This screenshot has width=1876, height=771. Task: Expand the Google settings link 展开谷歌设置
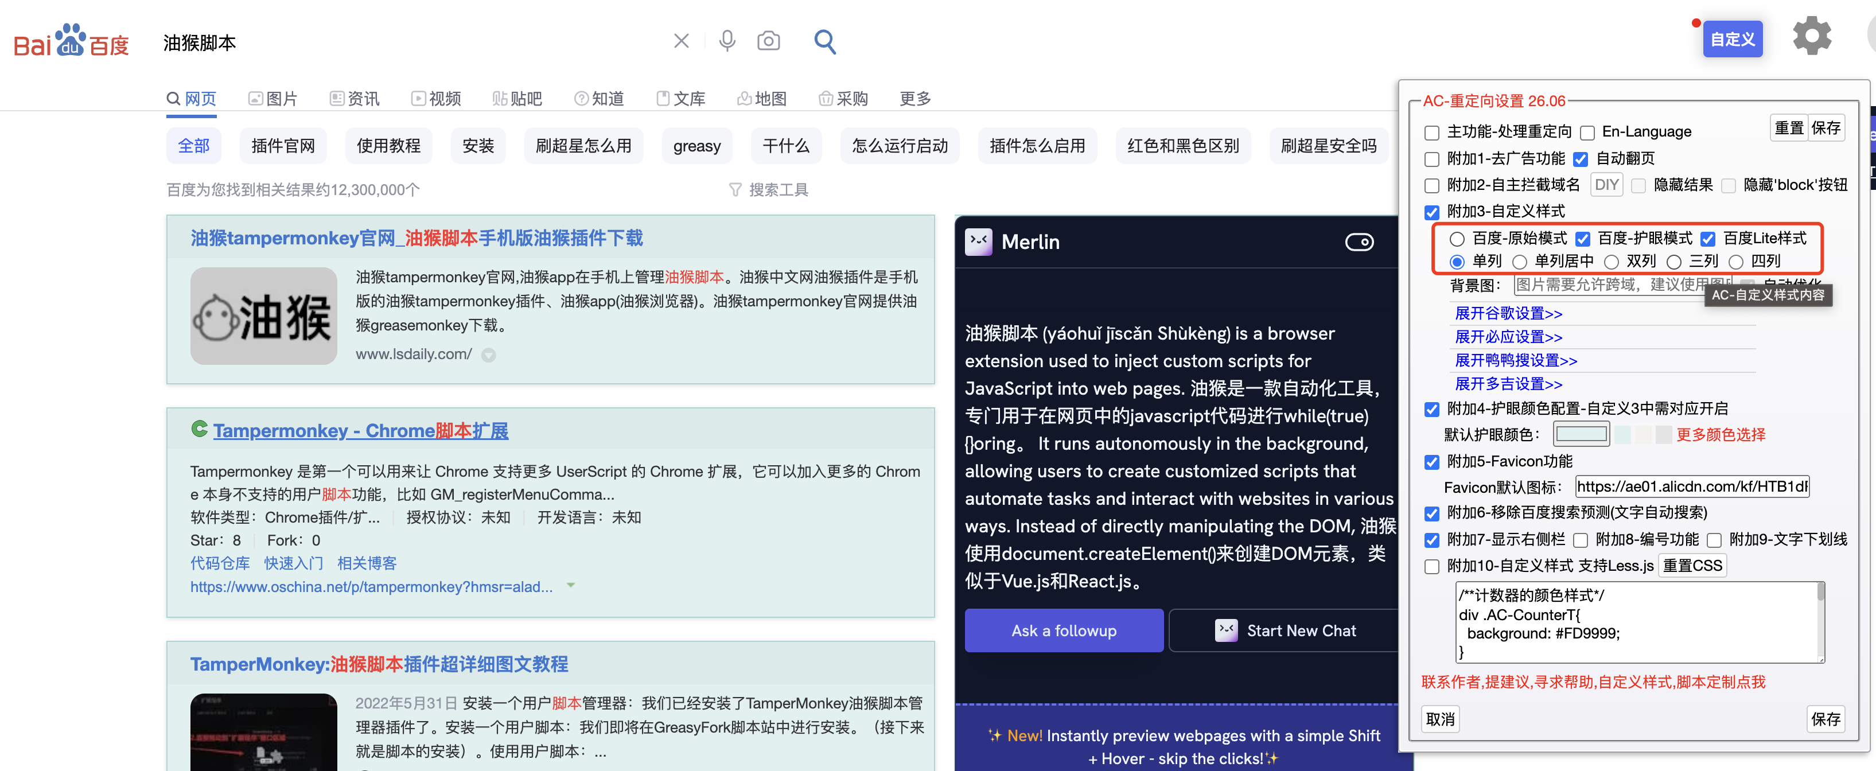tap(1508, 313)
